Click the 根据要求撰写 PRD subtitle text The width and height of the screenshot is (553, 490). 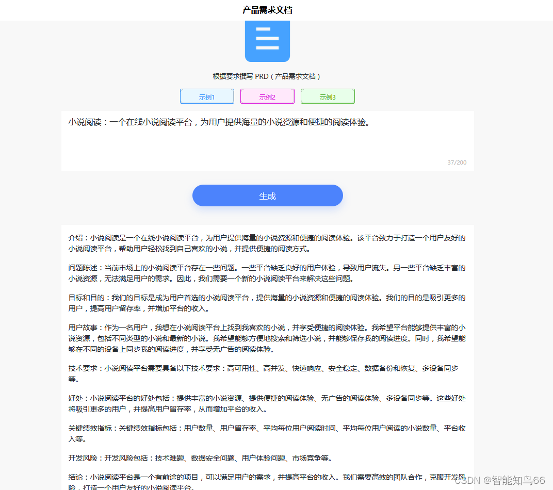267,76
